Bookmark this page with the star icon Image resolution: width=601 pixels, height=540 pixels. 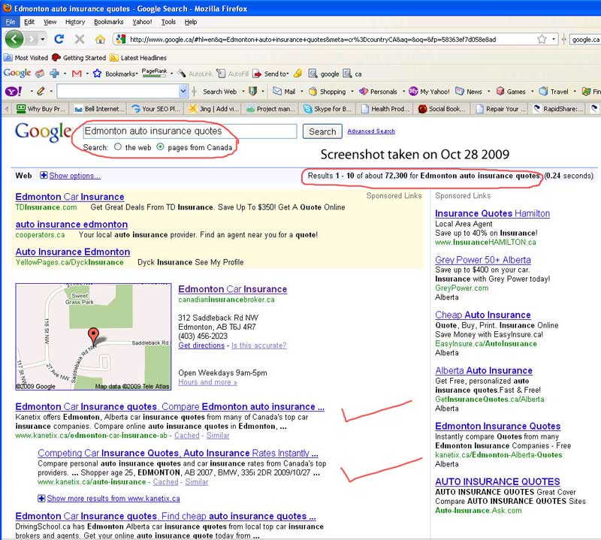[541, 39]
